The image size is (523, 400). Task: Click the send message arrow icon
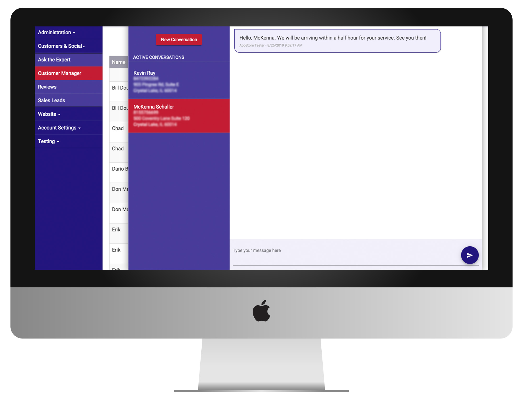(469, 255)
